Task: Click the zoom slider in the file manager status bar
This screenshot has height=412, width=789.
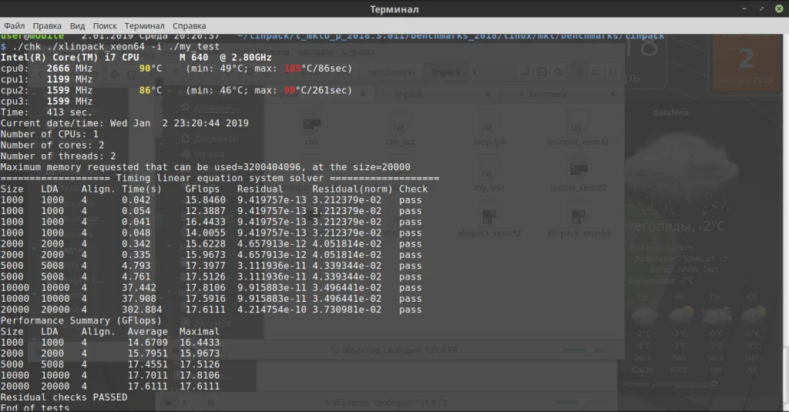Action: pos(588,350)
